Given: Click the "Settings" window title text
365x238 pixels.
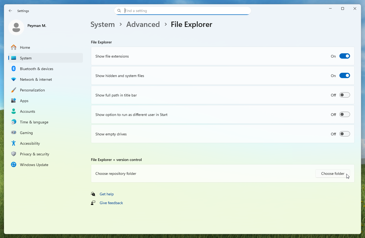Looking at the screenshot, I should tap(23, 11).
